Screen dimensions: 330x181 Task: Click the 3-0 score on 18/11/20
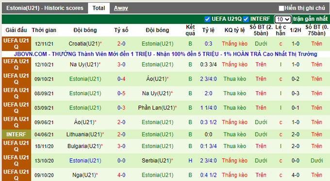121,146
